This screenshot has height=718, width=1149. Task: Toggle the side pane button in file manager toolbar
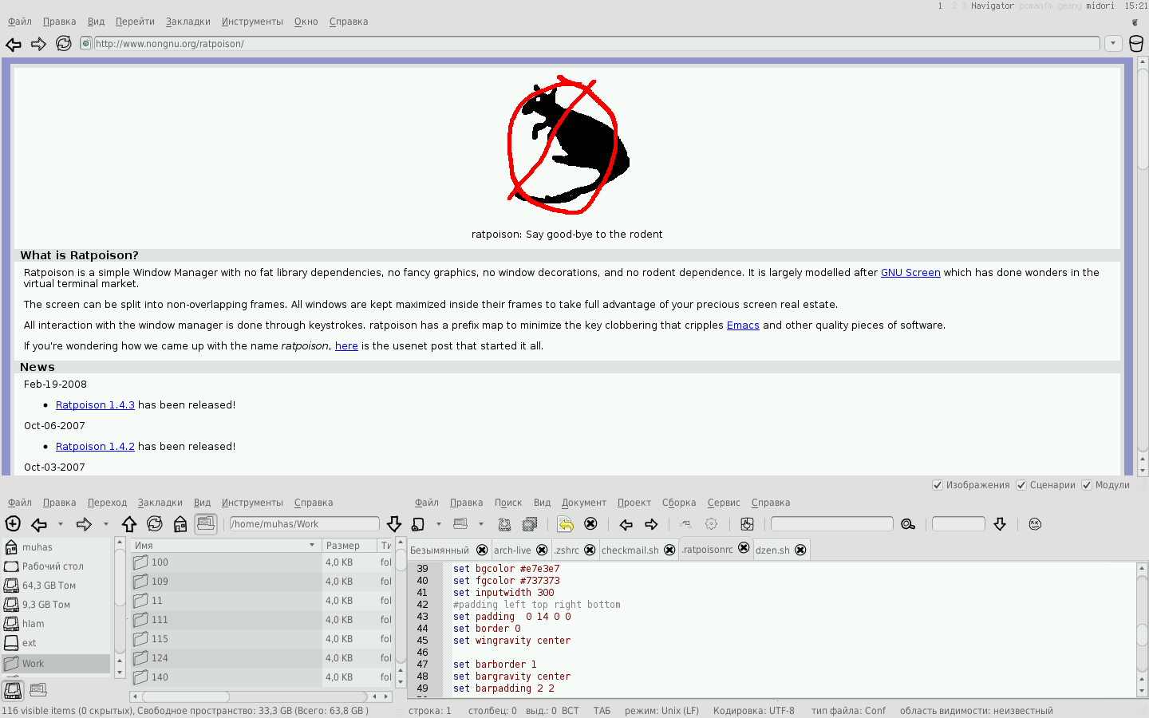206,524
